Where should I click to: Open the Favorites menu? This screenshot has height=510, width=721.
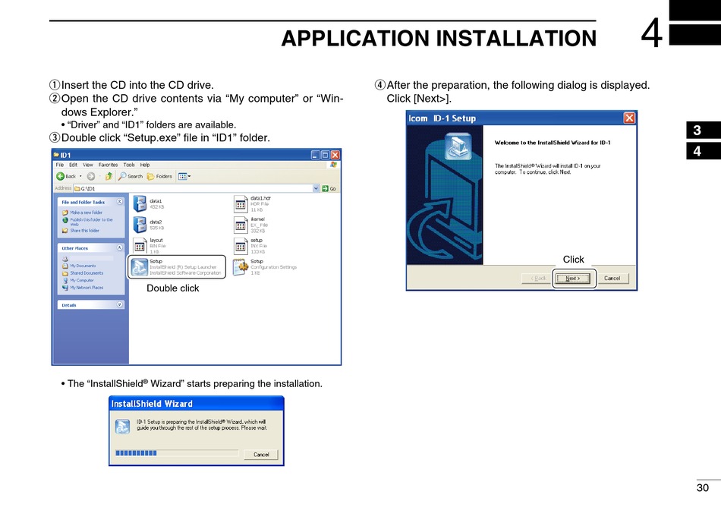(x=108, y=165)
